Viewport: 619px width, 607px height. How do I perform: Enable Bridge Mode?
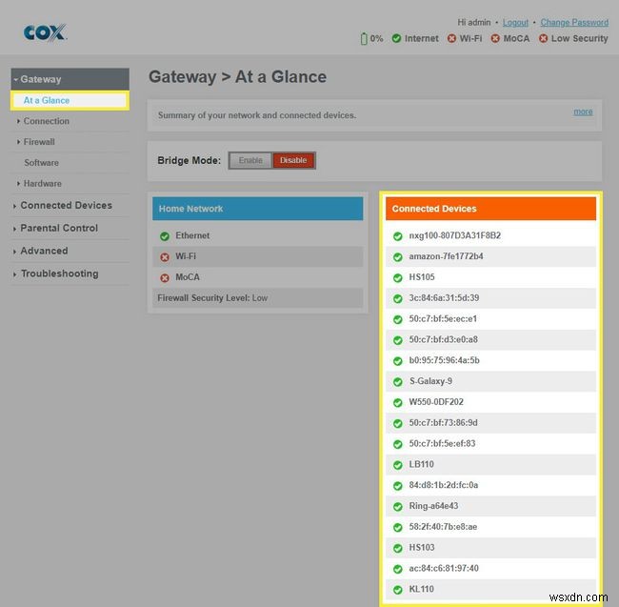(x=250, y=160)
